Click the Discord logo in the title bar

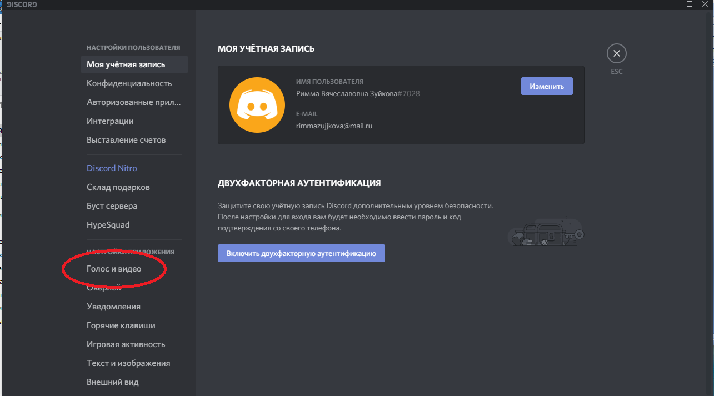pos(22,4)
